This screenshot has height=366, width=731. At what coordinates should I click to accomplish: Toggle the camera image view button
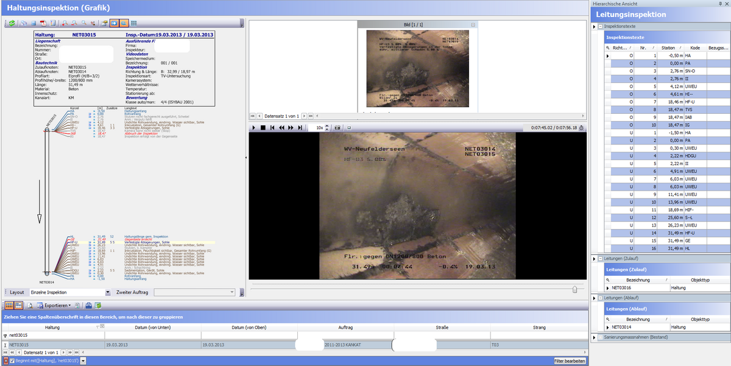114,23
